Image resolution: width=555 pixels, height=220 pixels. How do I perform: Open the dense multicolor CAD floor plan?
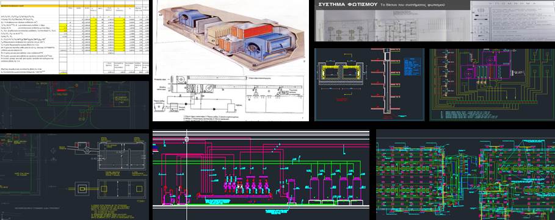pos(465,175)
